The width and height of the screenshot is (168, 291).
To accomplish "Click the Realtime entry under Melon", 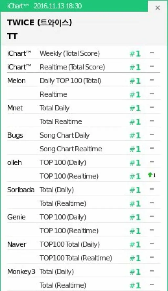I will click(x=53, y=94).
